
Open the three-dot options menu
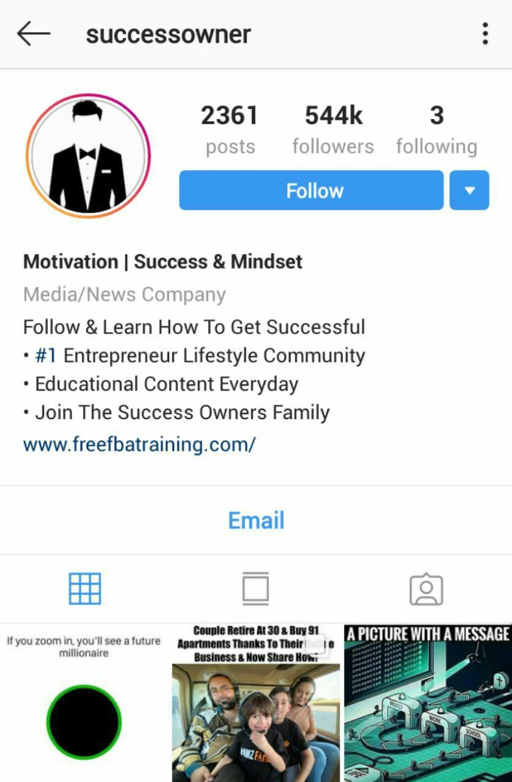(x=485, y=34)
